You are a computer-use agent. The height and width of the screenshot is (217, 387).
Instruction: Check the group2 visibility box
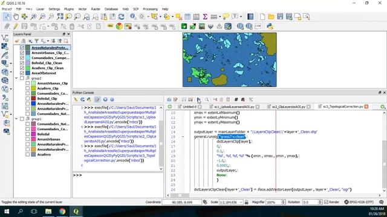(22, 78)
